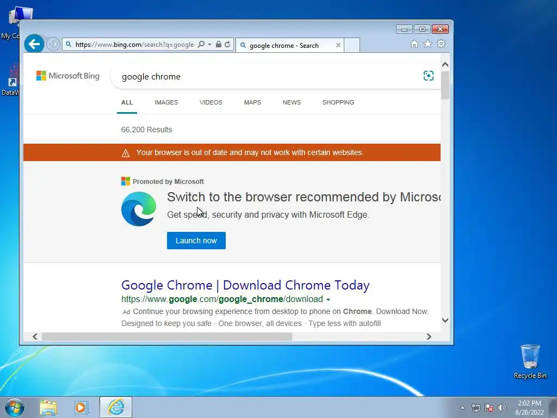Click the Internet Explorer taskbar icon
The image size is (557, 418).
(x=116, y=407)
